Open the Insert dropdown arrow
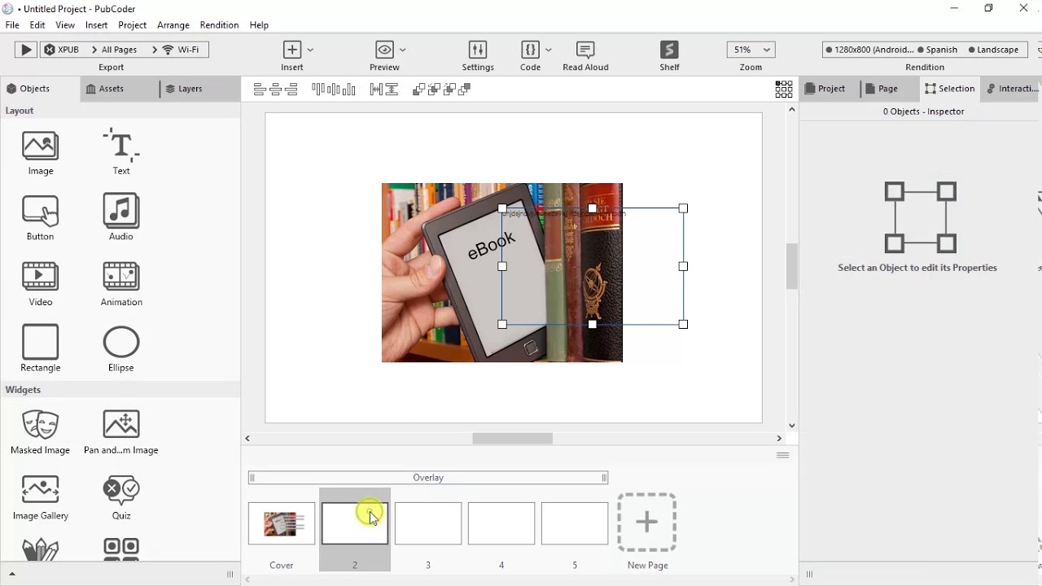This screenshot has height=586, width=1042. [x=310, y=50]
